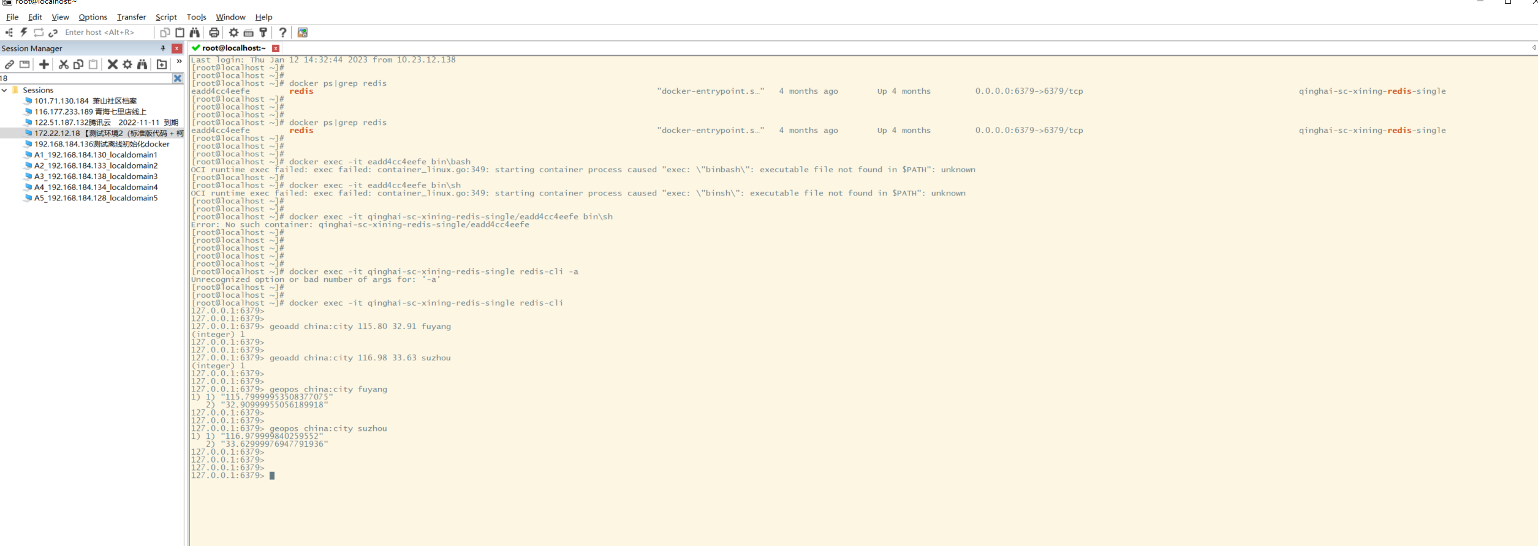The height and width of the screenshot is (546, 1538).
Task: Close the root@localhost:~ tab
Action: coord(276,48)
